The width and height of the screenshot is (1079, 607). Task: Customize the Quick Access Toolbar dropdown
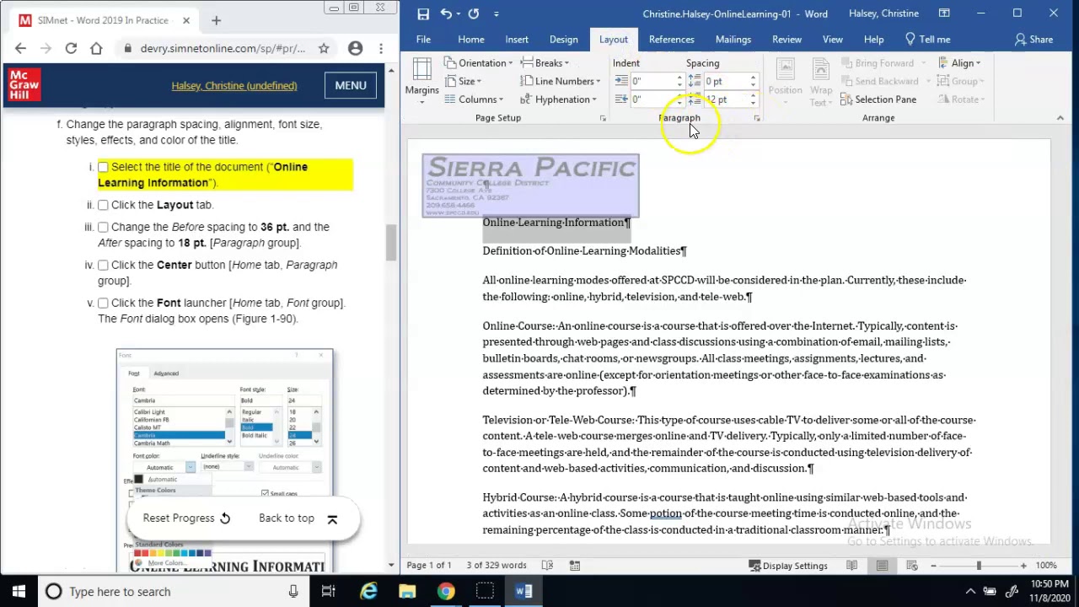497,13
